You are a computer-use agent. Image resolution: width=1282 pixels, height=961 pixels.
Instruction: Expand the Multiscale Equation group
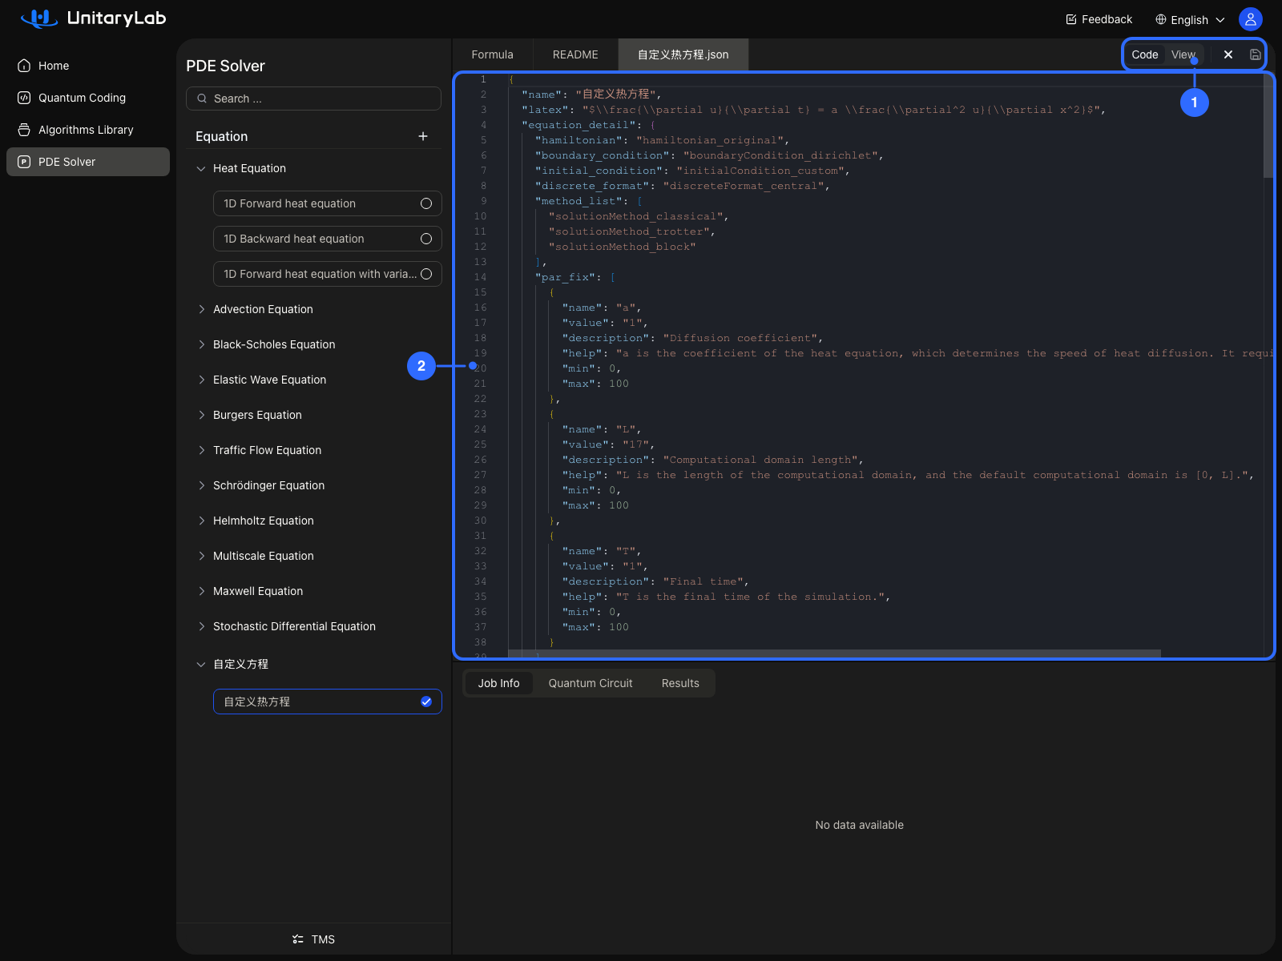(201, 556)
